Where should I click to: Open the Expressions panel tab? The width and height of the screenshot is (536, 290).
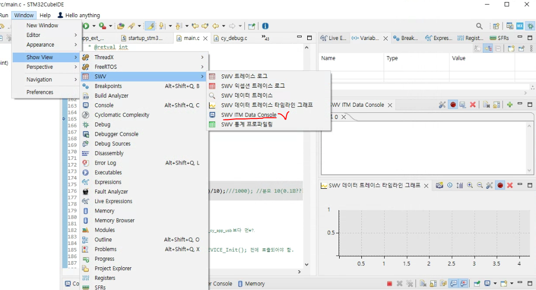click(x=439, y=38)
